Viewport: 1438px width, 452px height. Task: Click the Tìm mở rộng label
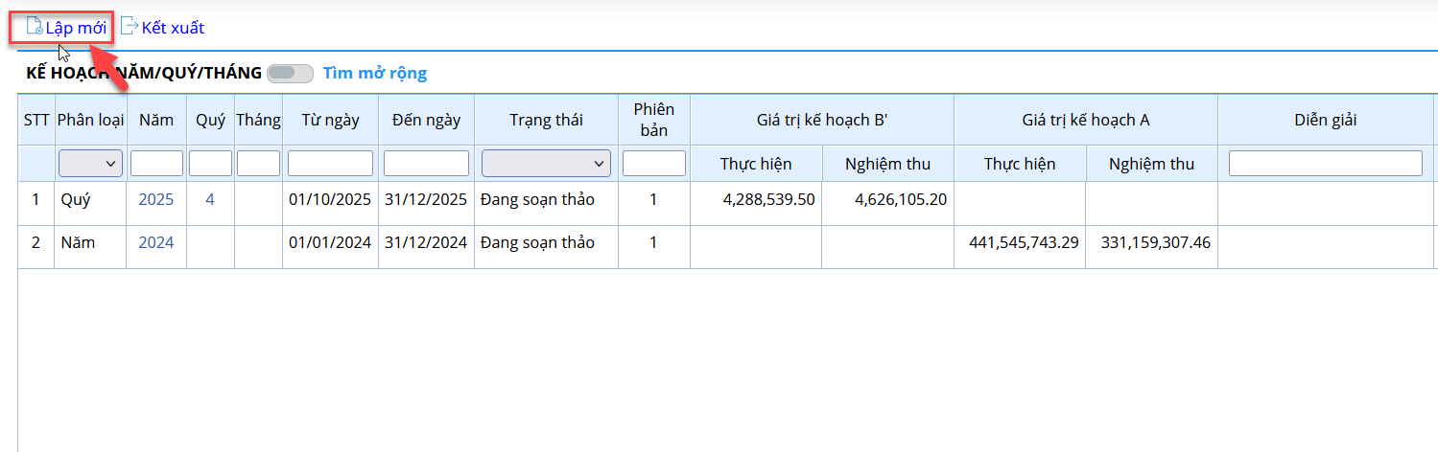374,73
